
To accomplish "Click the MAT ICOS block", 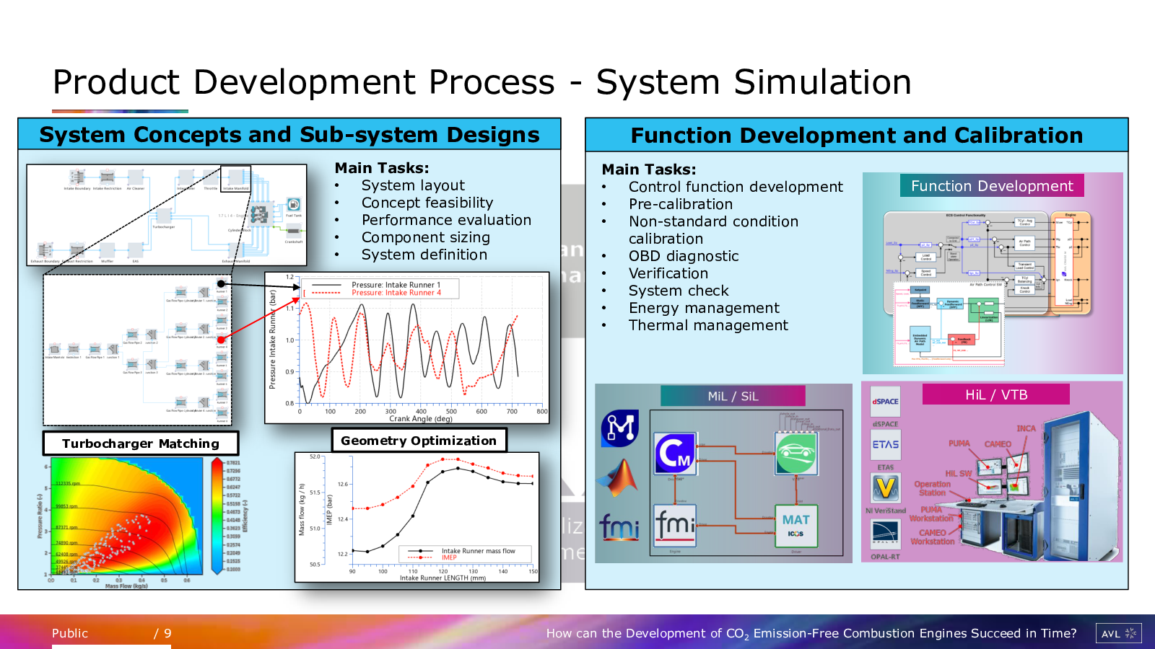I will coord(796,526).
